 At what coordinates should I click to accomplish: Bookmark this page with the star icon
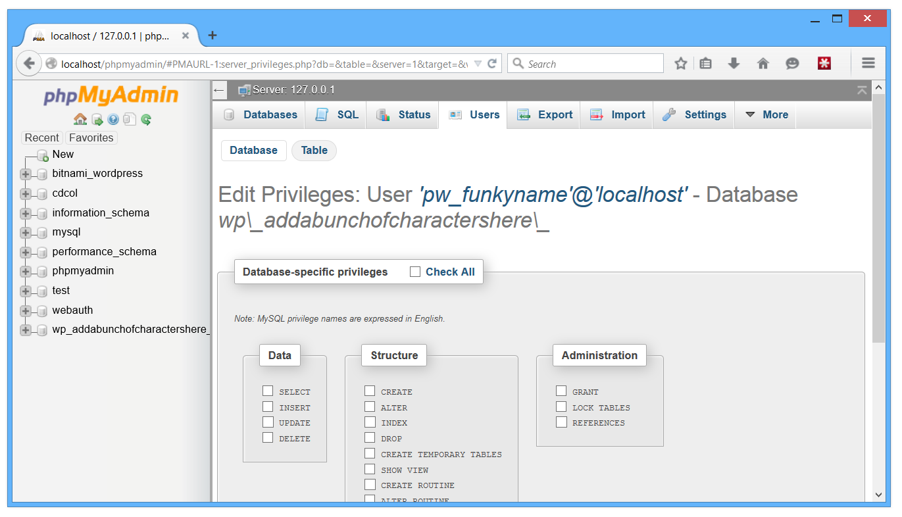click(x=681, y=64)
